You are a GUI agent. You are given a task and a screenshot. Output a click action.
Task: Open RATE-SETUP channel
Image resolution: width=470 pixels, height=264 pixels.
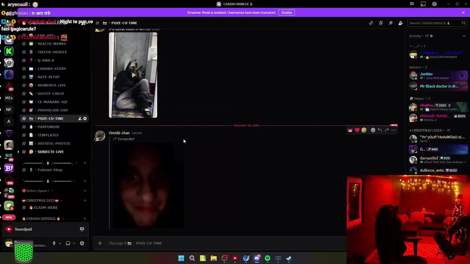[x=48, y=77]
